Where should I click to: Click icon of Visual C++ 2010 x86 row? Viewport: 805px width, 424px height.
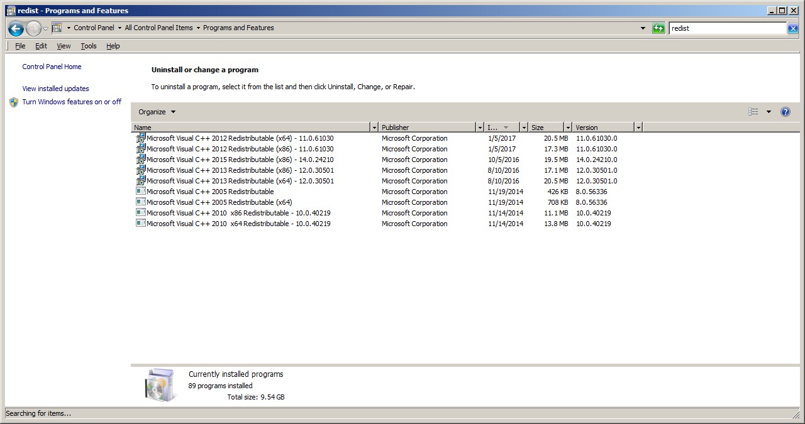141,213
